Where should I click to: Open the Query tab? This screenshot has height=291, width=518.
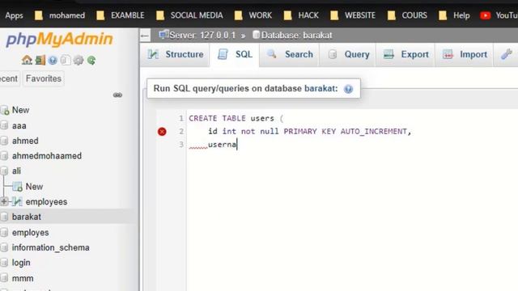pyautogui.click(x=348, y=54)
